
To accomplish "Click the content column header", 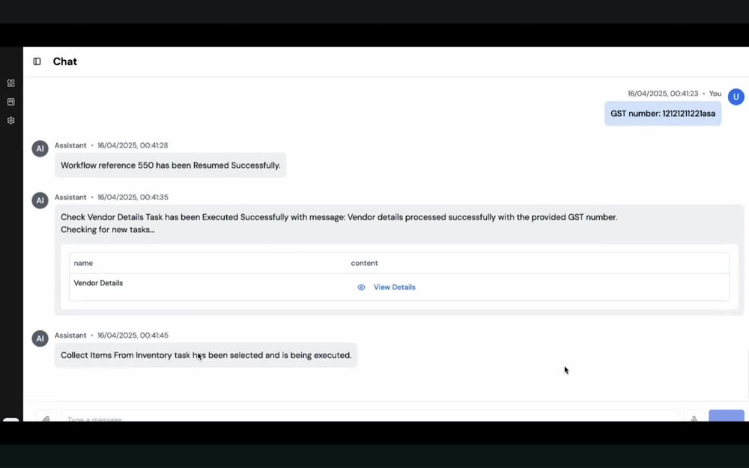I will (x=364, y=263).
